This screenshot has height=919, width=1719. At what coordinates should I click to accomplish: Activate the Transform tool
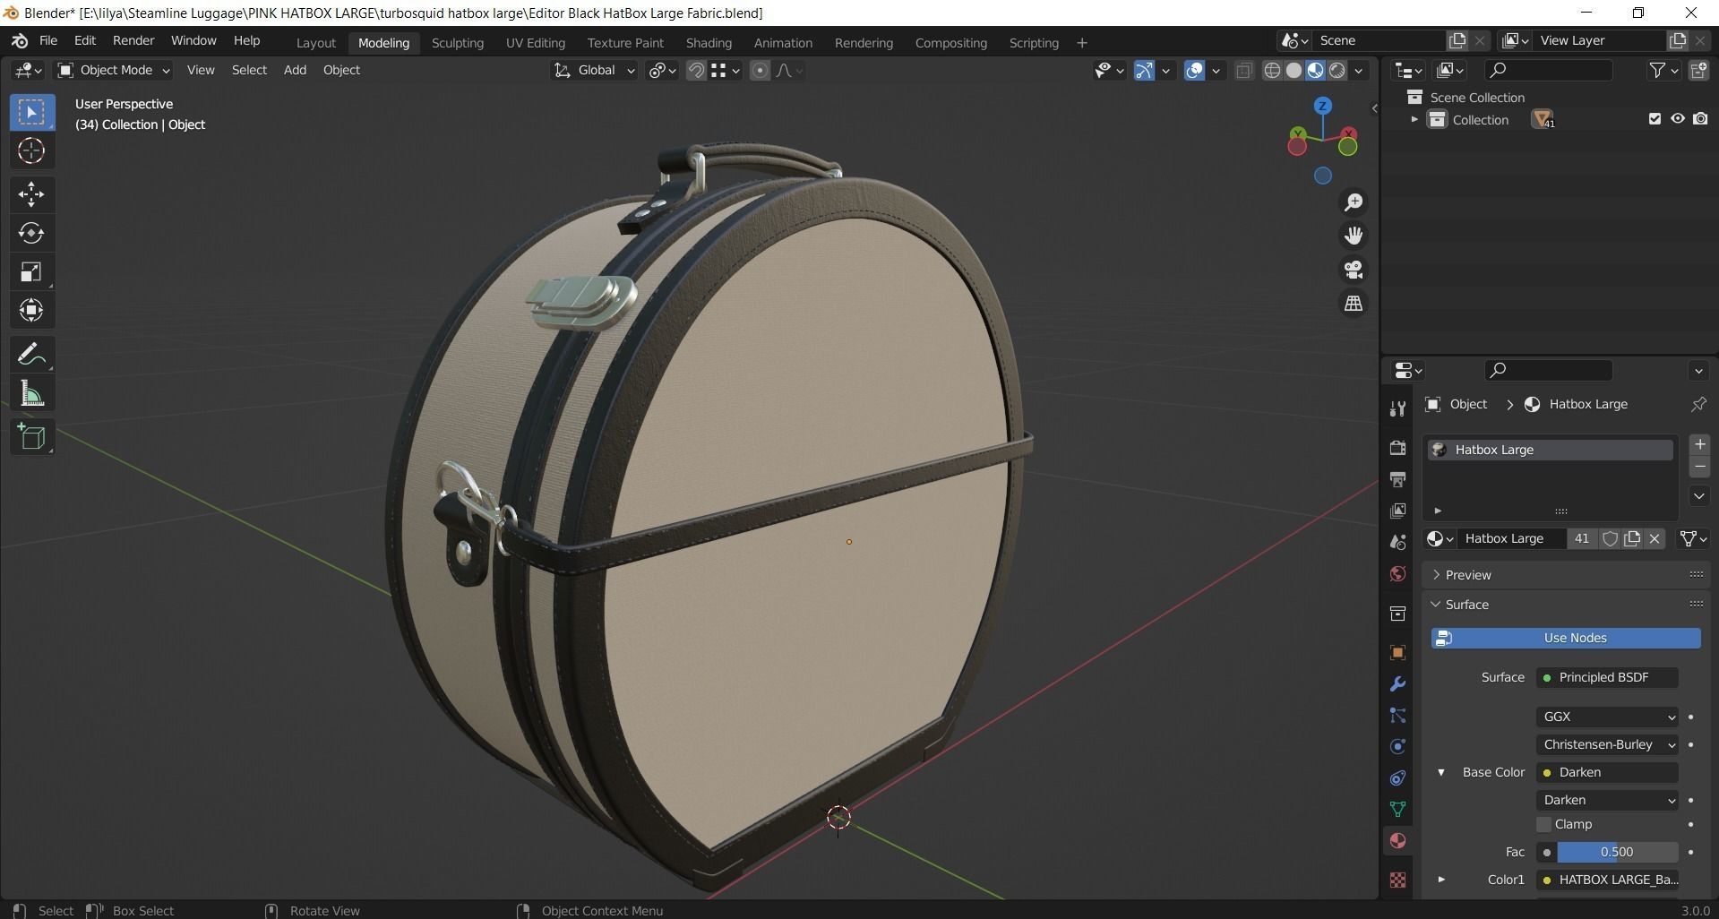pos(31,310)
